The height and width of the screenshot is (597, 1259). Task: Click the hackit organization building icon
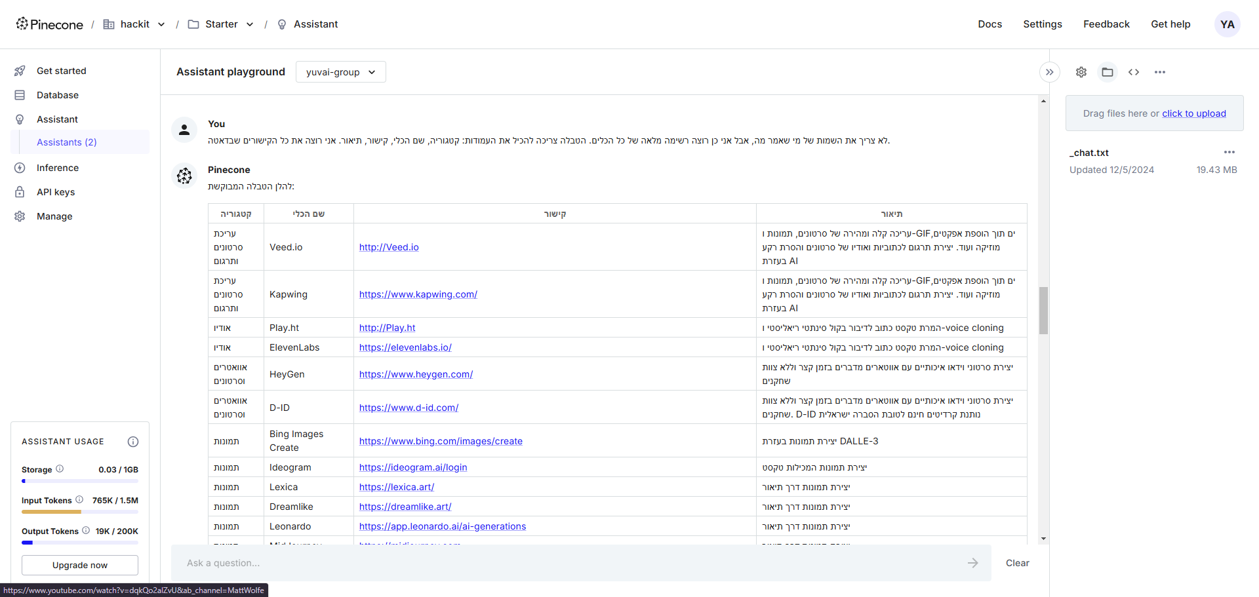click(109, 24)
